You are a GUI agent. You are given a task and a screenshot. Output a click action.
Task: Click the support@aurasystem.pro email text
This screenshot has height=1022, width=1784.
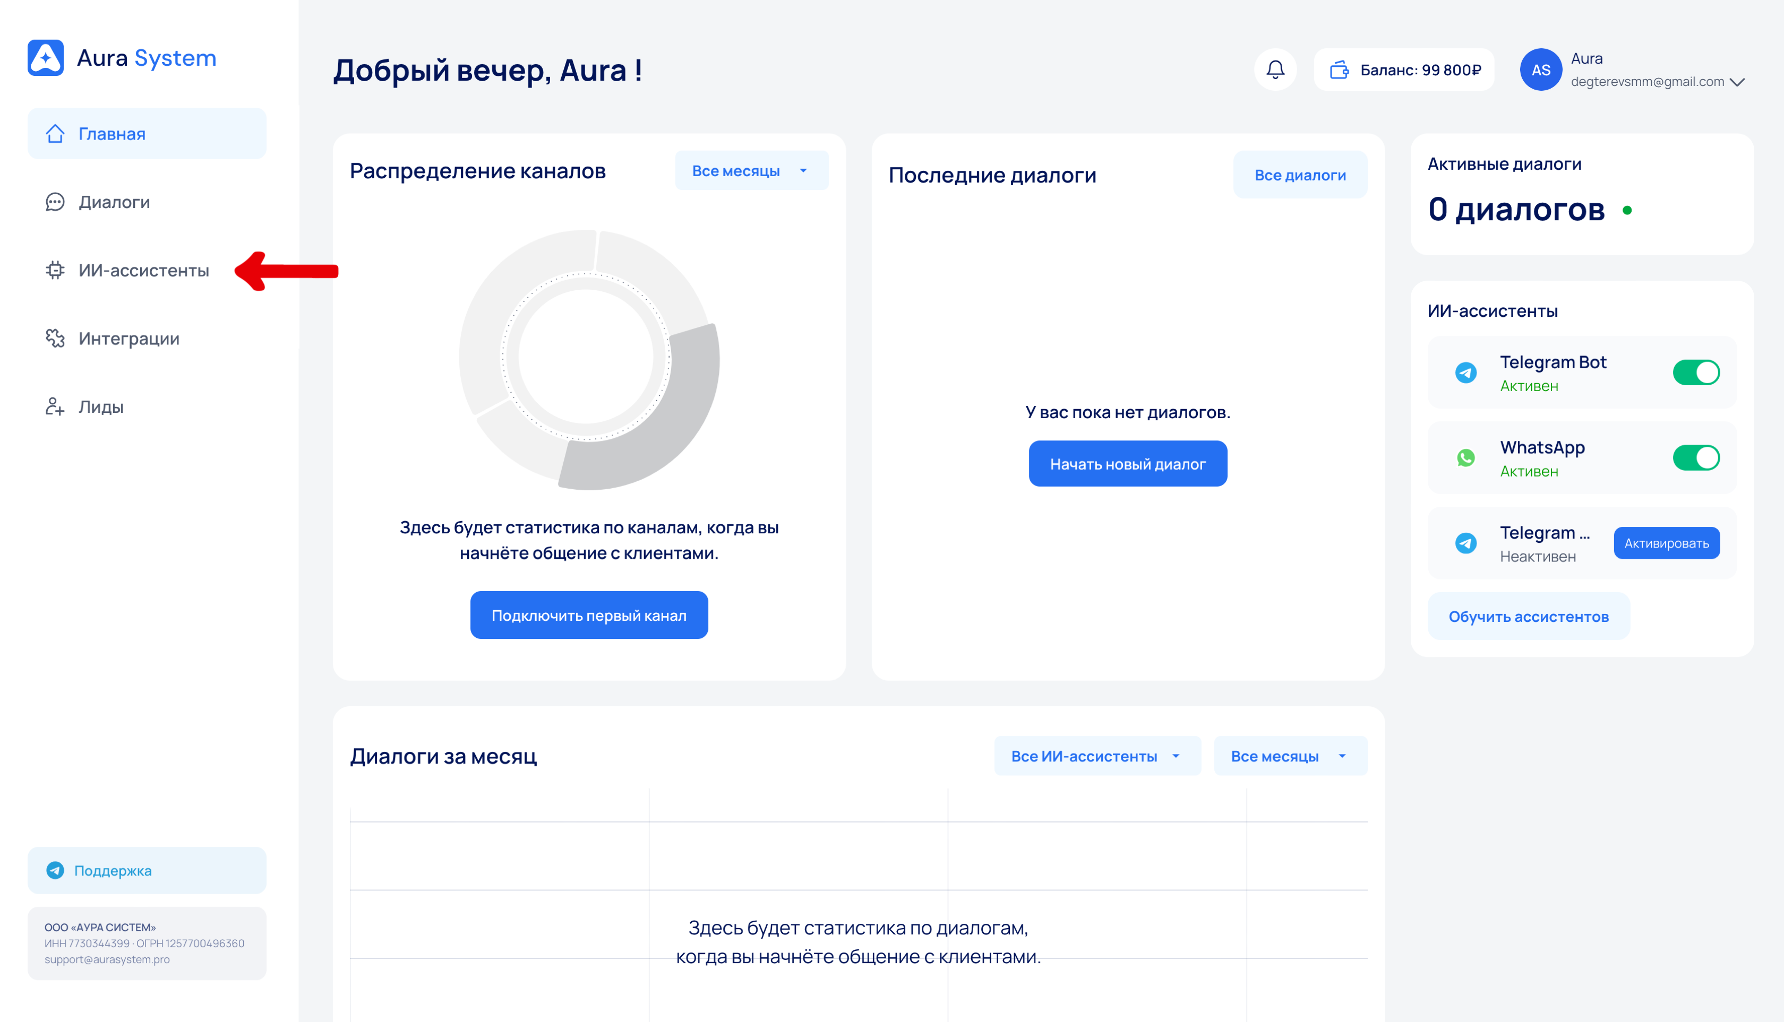click(107, 959)
